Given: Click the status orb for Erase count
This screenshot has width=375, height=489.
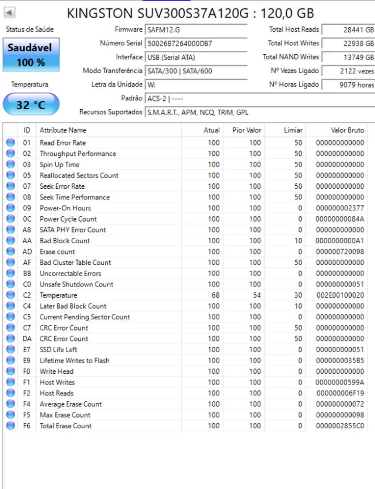Looking at the screenshot, I should [x=11, y=251].
